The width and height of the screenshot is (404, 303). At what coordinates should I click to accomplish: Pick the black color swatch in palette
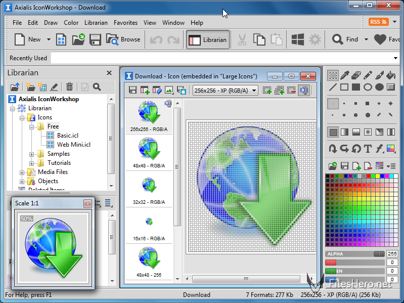coord(328,176)
